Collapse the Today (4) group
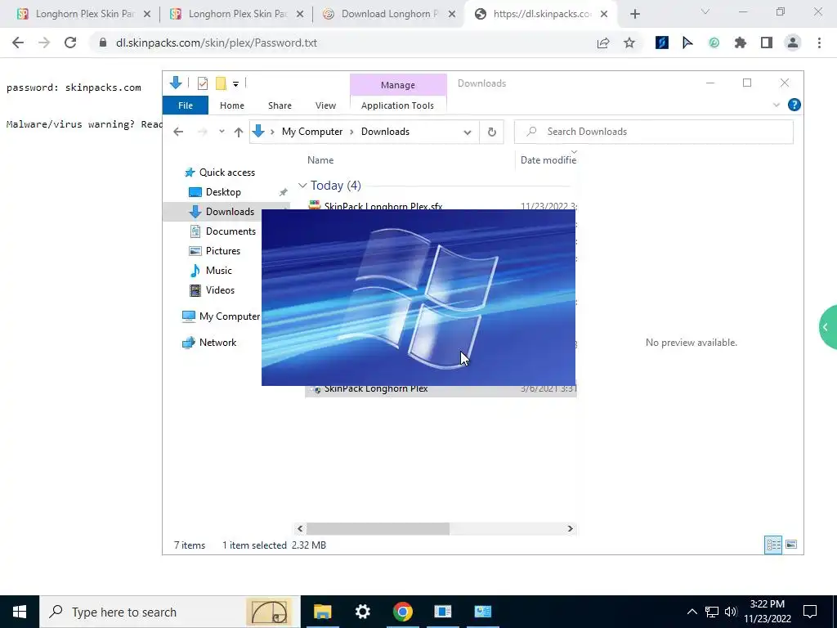This screenshot has height=628, width=837. tap(302, 186)
